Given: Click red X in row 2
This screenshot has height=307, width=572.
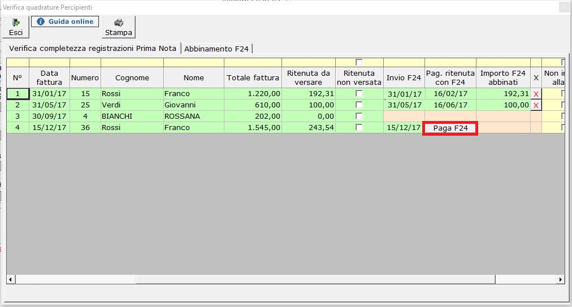Looking at the screenshot, I should click(x=536, y=105).
